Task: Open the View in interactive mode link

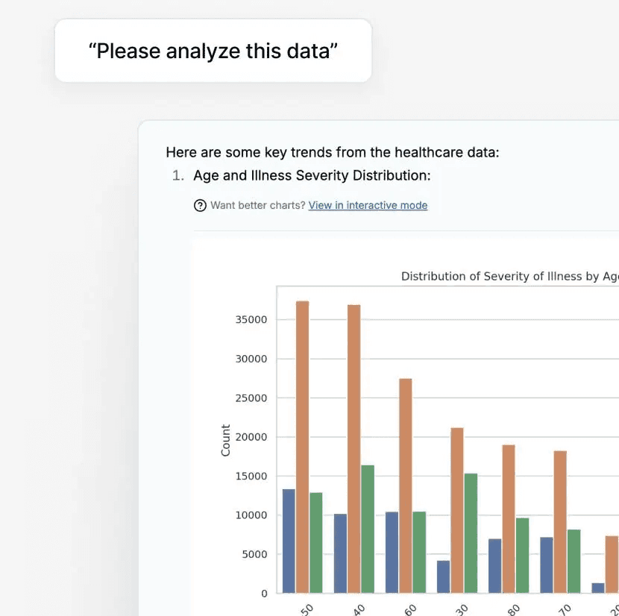Action: [368, 205]
